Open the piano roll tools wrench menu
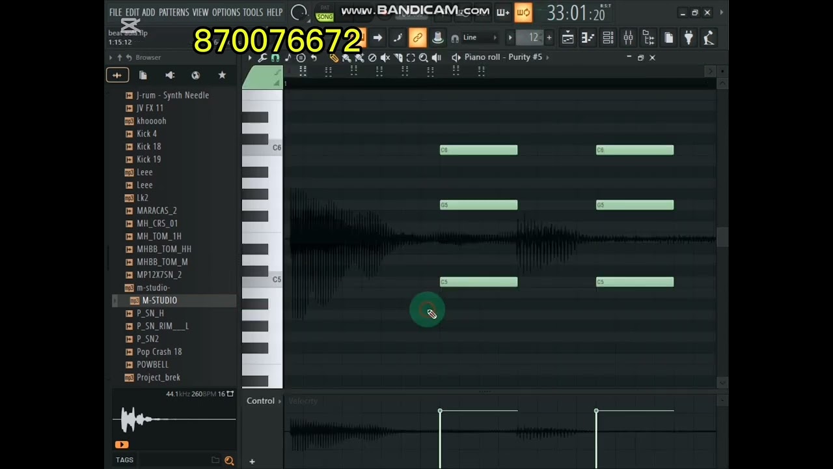The width and height of the screenshot is (833, 469). tap(262, 58)
